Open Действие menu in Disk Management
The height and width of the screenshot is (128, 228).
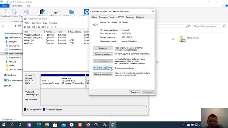pos(36,23)
